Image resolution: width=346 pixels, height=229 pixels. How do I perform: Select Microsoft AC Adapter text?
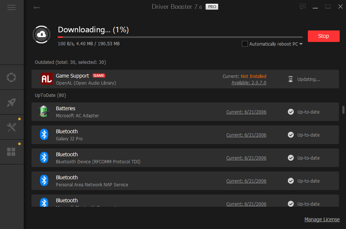coord(77,115)
